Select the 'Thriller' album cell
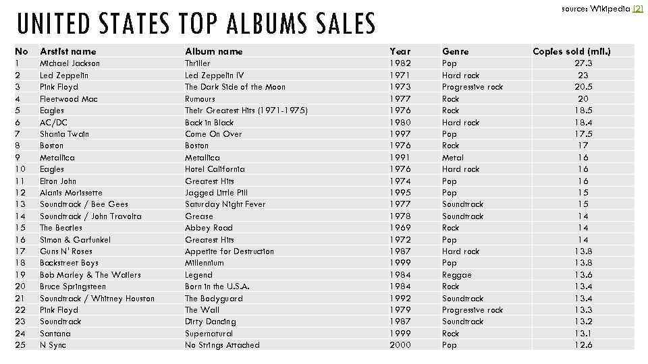 (x=198, y=63)
